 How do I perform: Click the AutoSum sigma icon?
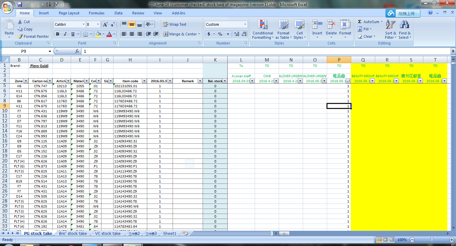pos(360,22)
